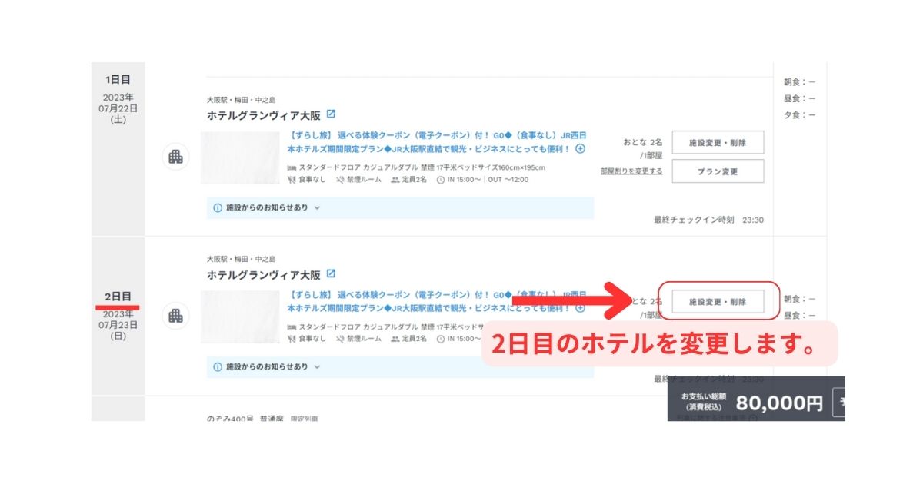Click 施設変更・削除 button for day 2
The height and width of the screenshot is (484, 923).
click(717, 302)
